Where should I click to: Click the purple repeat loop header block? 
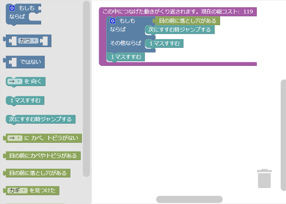coord(177,12)
